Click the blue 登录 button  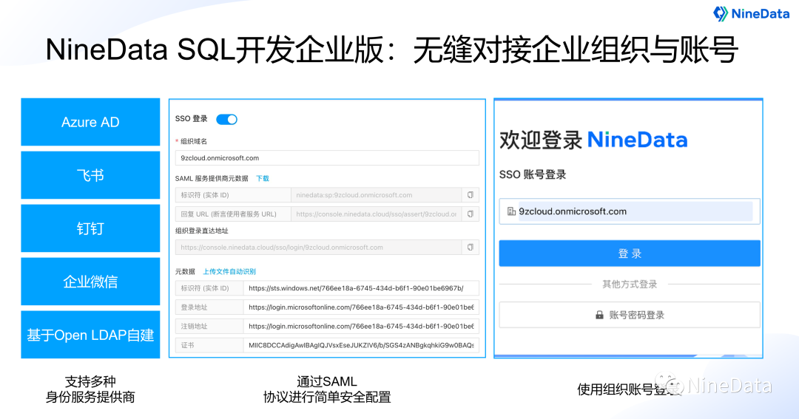630,253
